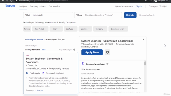Click the Indeed logo
This screenshot has width=171, height=96.
click(x=10, y=6)
